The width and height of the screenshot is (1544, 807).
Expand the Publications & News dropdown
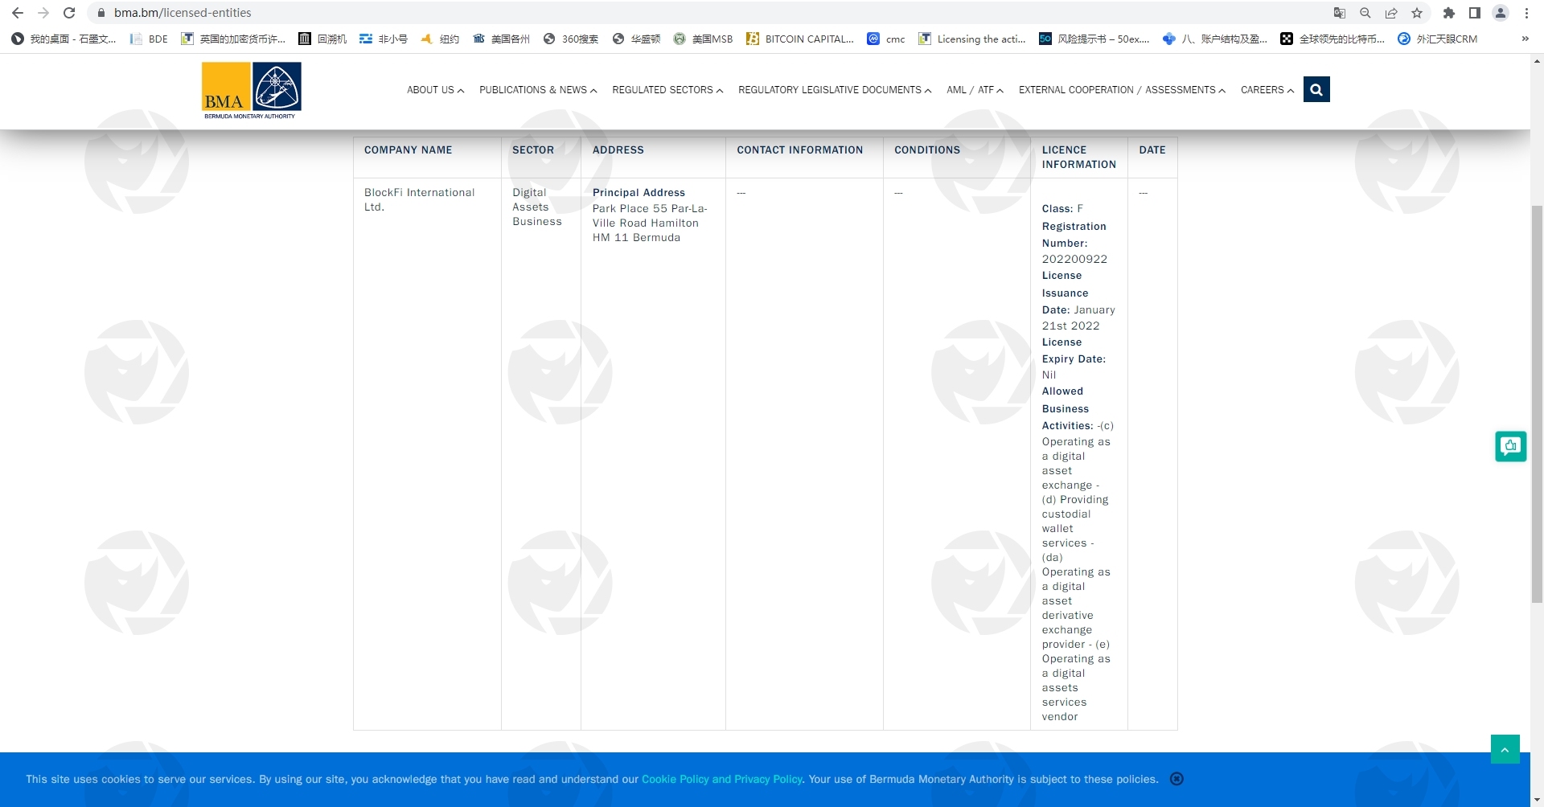(537, 90)
